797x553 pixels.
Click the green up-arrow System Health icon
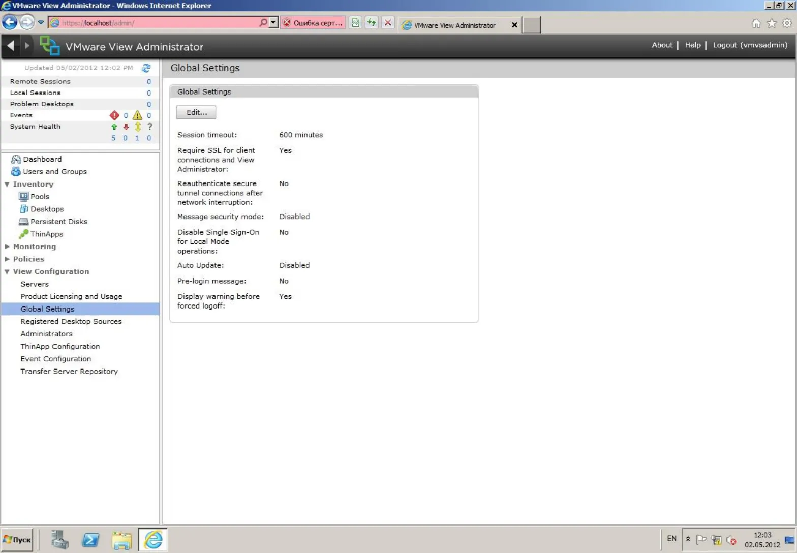[x=114, y=127]
